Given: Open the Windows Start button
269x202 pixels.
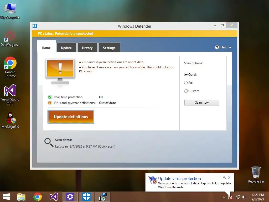Looking at the screenshot, I should 6,197.
